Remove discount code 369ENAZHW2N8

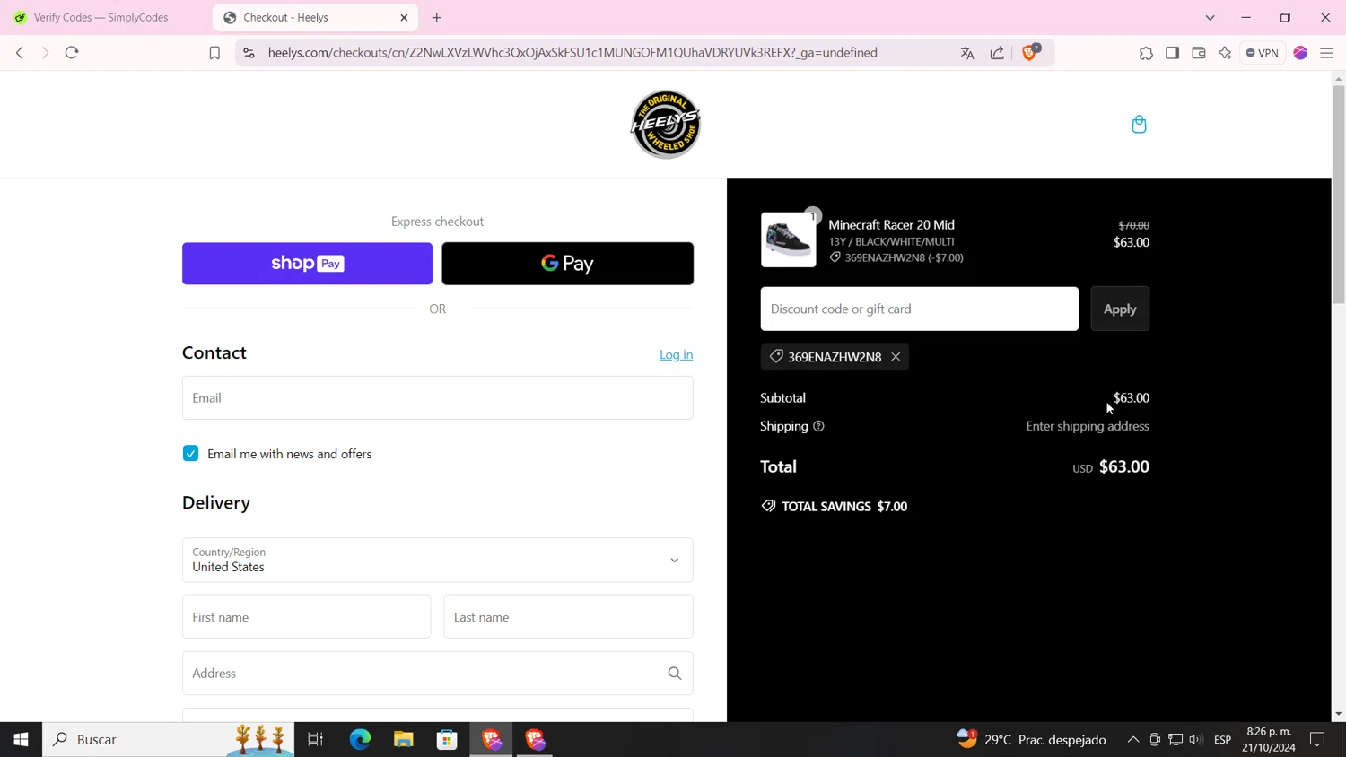896,357
